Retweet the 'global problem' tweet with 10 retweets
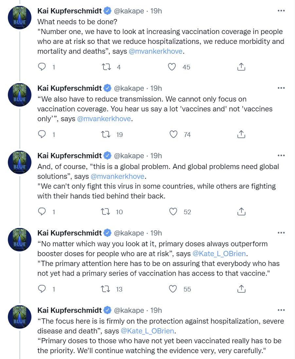The width and height of the screenshot is (295, 359). pyautogui.click(x=106, y=212)
